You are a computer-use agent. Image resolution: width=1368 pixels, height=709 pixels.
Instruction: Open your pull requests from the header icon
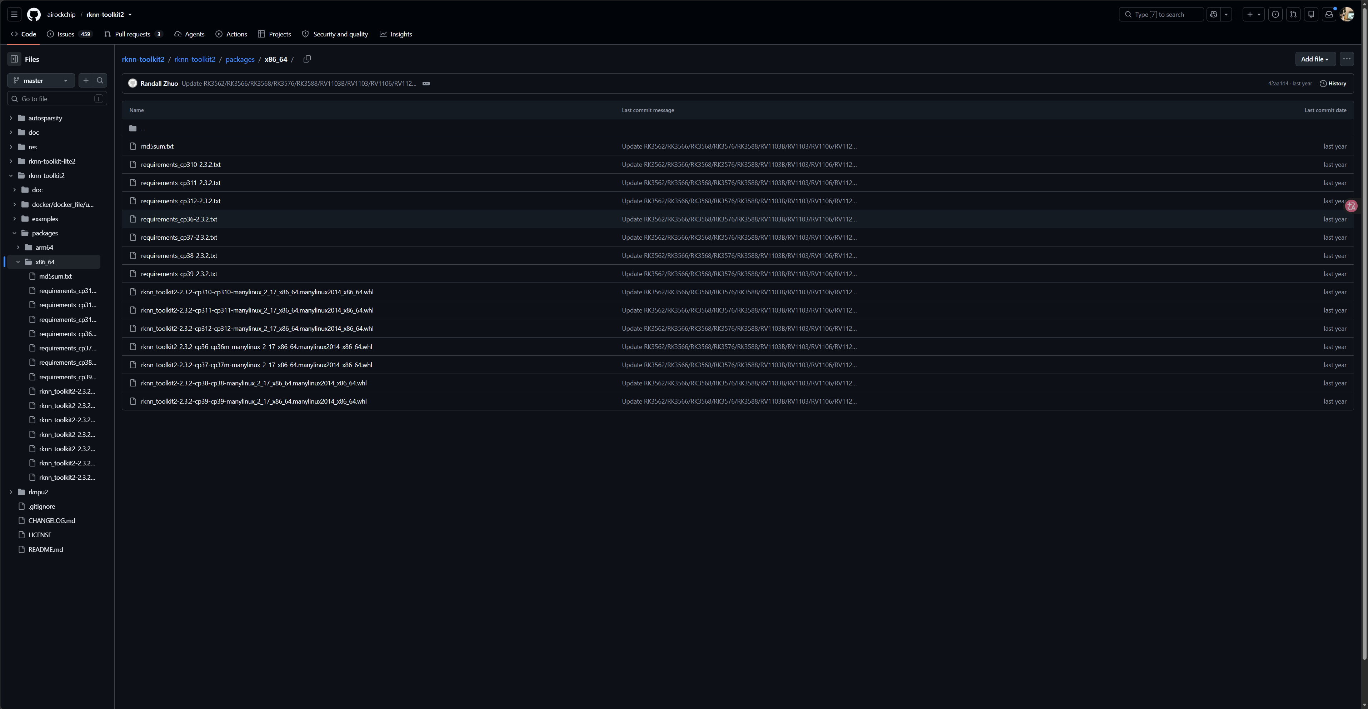[x=1293, y=14]
